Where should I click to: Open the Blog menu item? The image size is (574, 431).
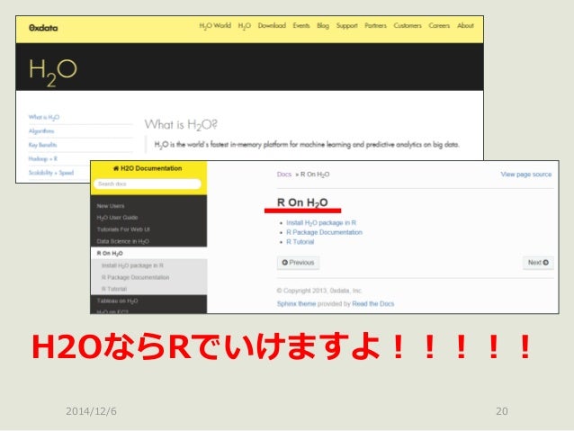coord(323,25)
